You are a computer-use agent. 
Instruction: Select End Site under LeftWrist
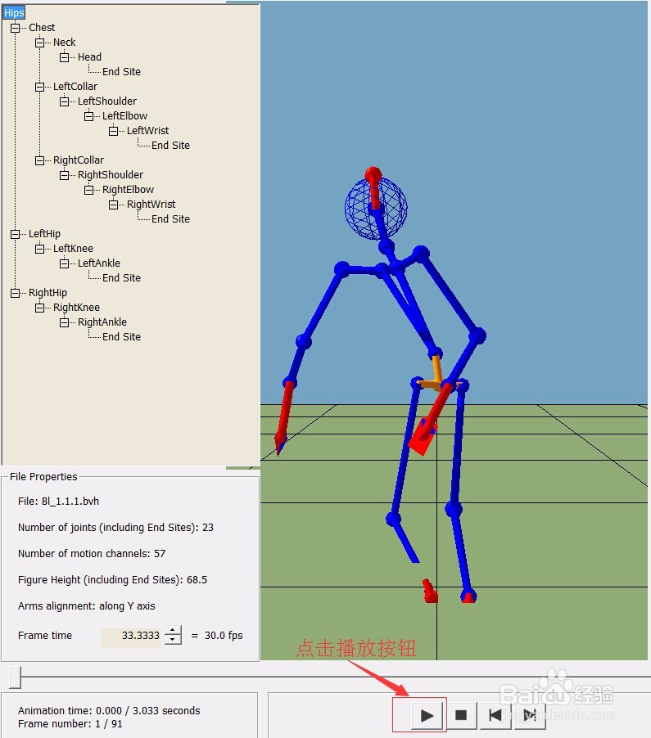click(x=170, y=146)
